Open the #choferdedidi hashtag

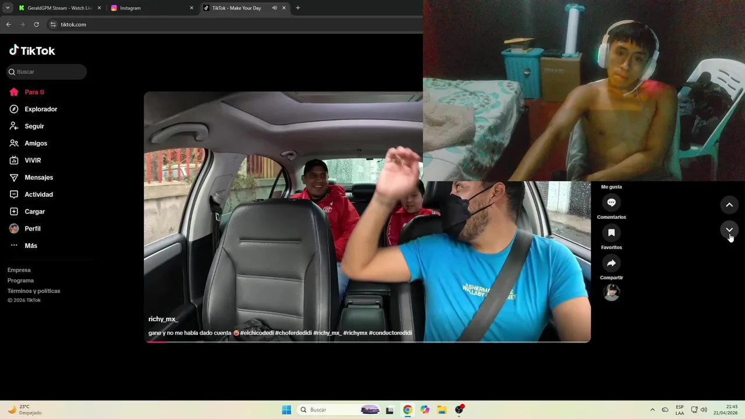(x=293, y=333)
